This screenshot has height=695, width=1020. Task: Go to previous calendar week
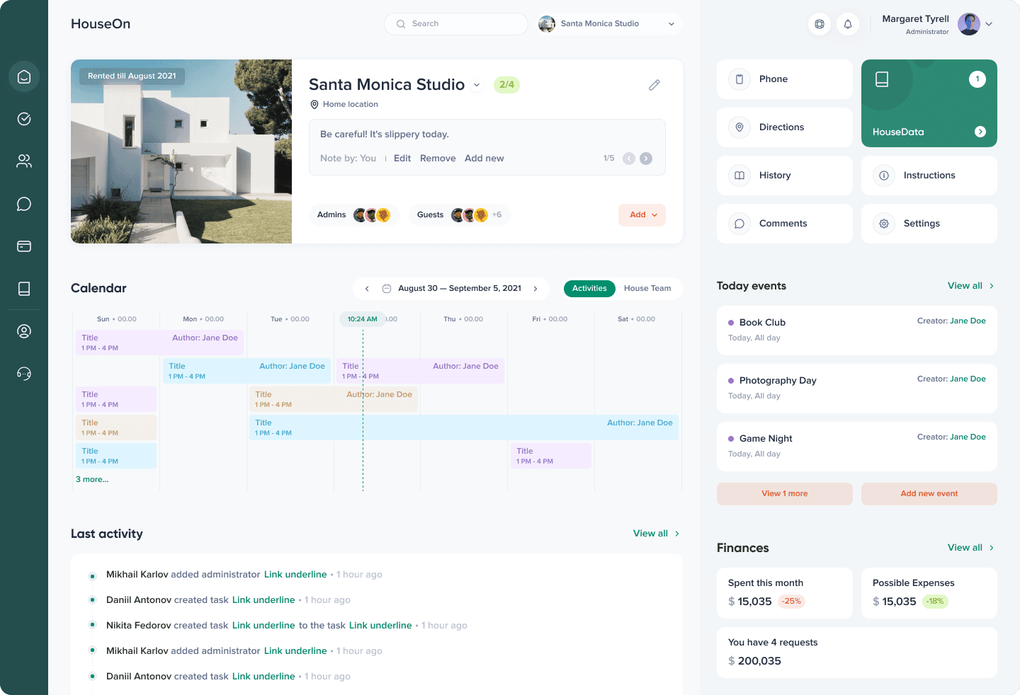367,289
